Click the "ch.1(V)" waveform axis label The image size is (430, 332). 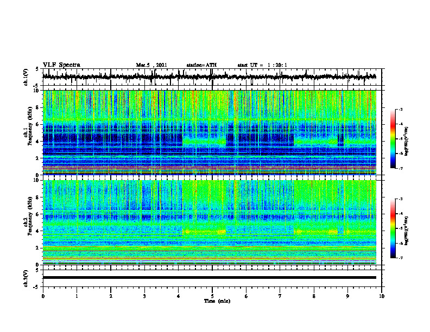[26, 77]
